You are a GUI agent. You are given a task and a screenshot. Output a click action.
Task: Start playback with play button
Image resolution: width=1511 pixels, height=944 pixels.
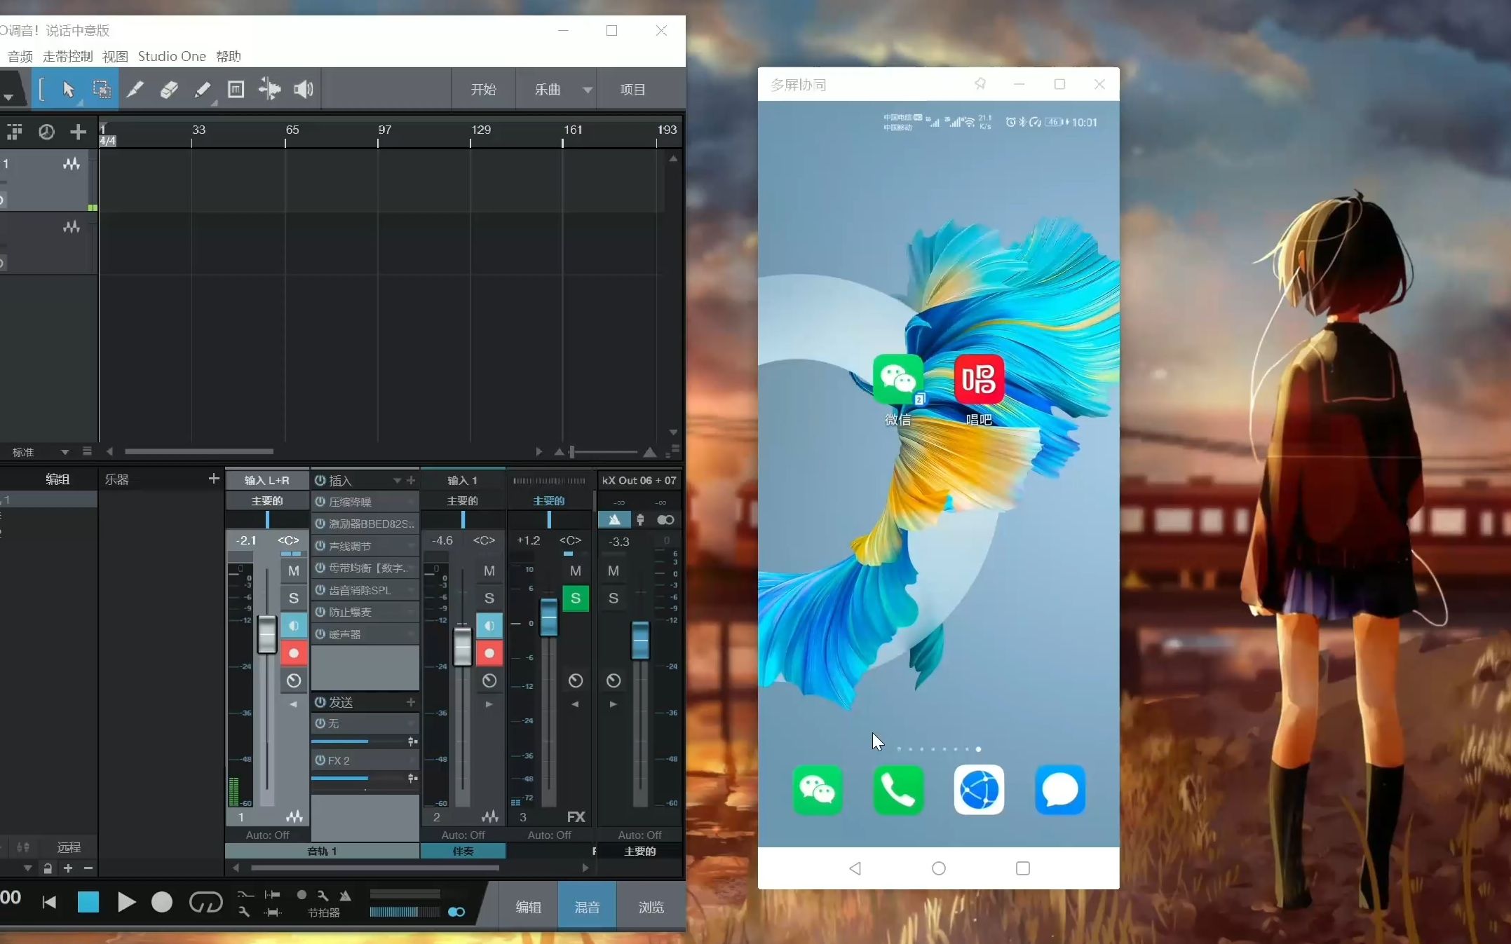click(x=126, y=902)
